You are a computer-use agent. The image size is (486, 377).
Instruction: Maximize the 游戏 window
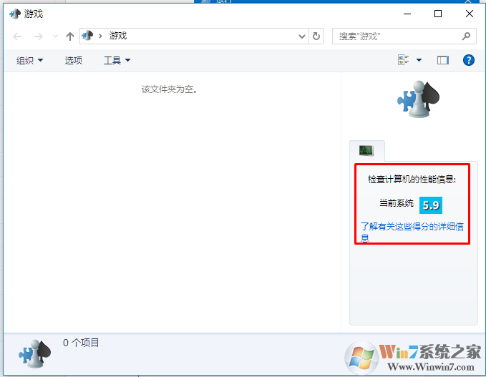pos(438,14)
